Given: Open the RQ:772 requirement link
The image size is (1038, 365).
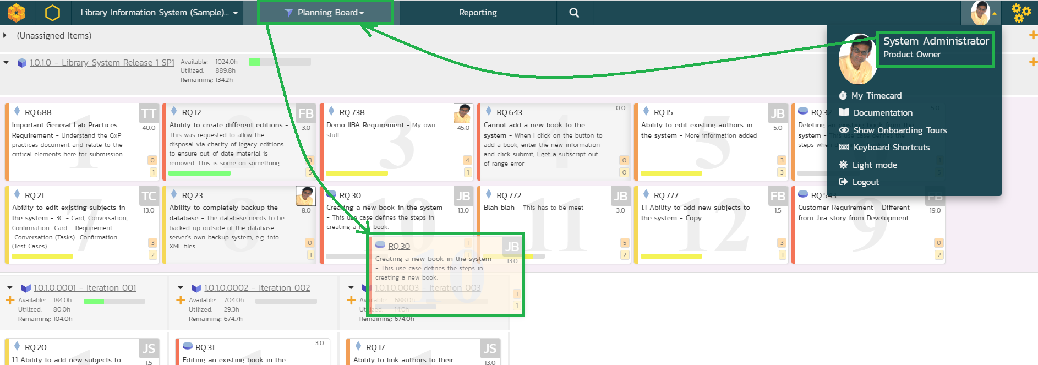Looking at the screenshot, I should point(509,195).
